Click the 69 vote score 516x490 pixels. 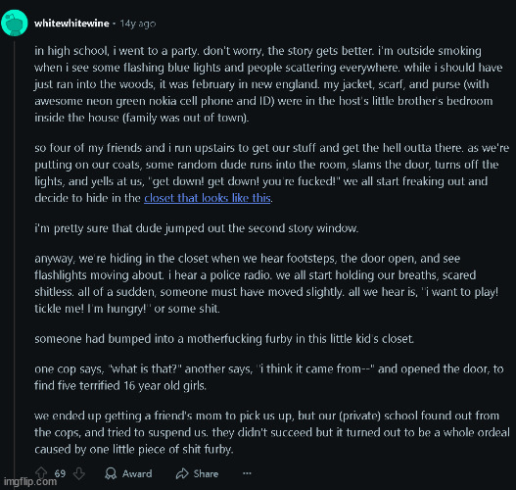click(x=60, y=473)
